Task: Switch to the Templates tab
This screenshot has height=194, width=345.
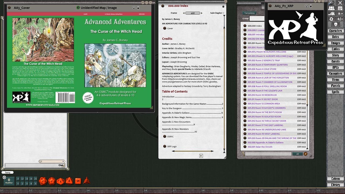Action: [249, 13]
